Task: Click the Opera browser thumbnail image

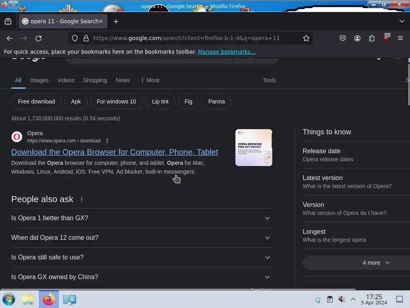Action: pyautogui.click(x=253, y=148)
